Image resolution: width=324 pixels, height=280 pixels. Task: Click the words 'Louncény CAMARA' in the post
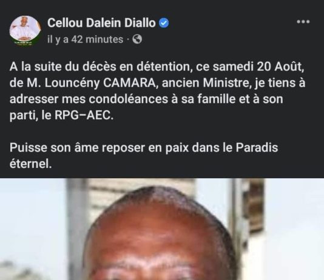point(100,83)
